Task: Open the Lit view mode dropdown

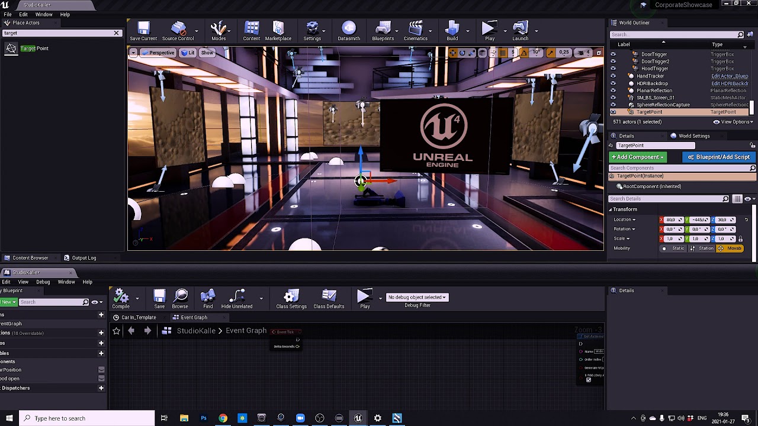Action: tap(188, 53)
